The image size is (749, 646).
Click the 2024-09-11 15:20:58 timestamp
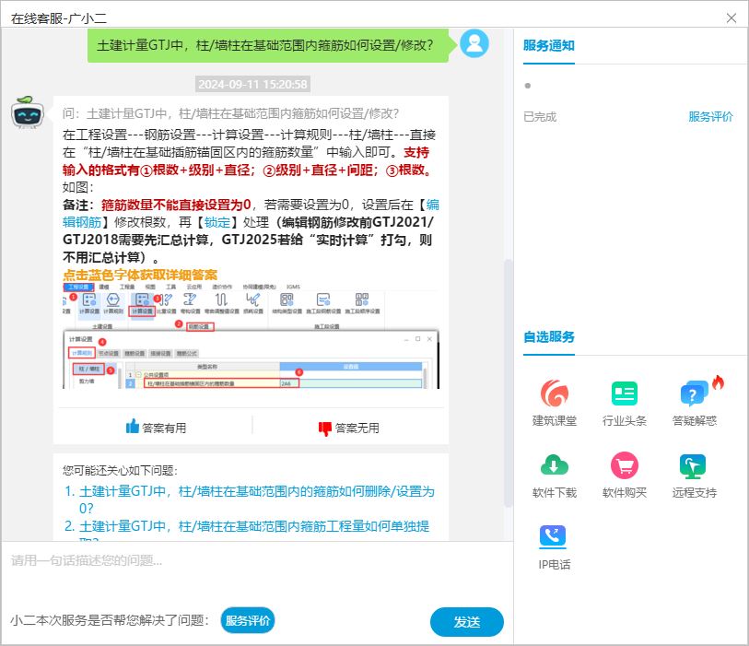coord(252,84)
